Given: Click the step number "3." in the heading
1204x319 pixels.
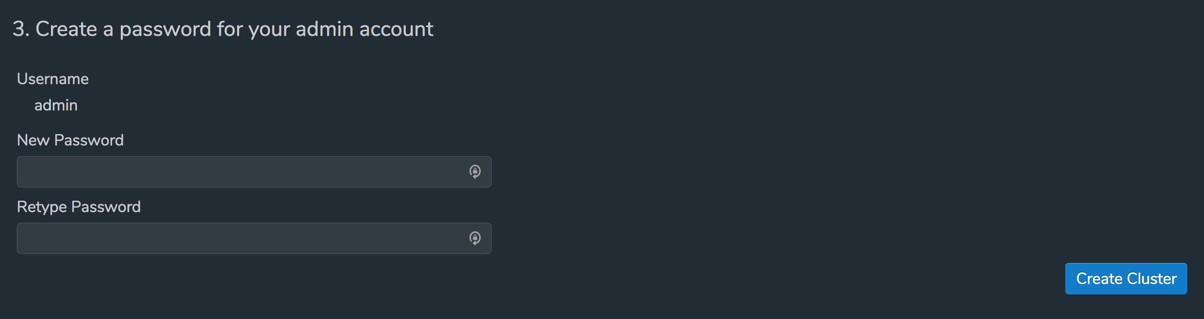Looking at the screenshot, I should click(21, 29).
